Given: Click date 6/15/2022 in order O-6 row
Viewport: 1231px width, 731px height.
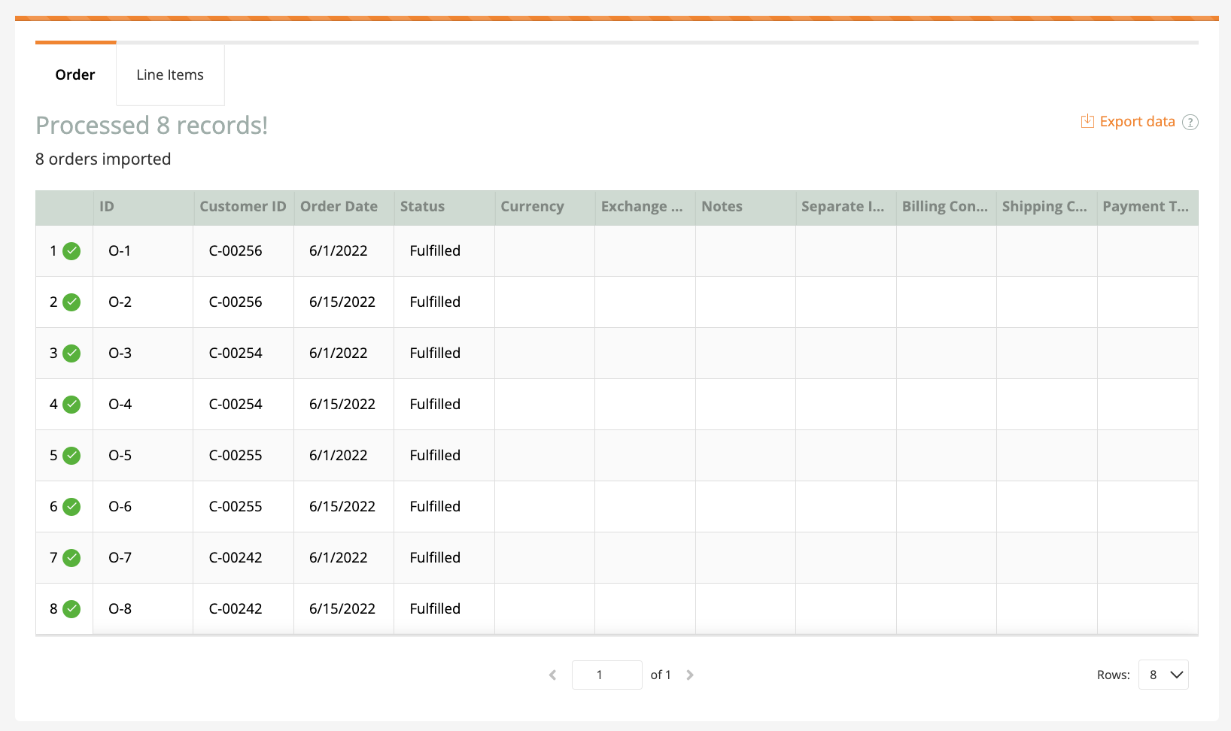Looking at the screenshot, I should click(x=342, y=507).
